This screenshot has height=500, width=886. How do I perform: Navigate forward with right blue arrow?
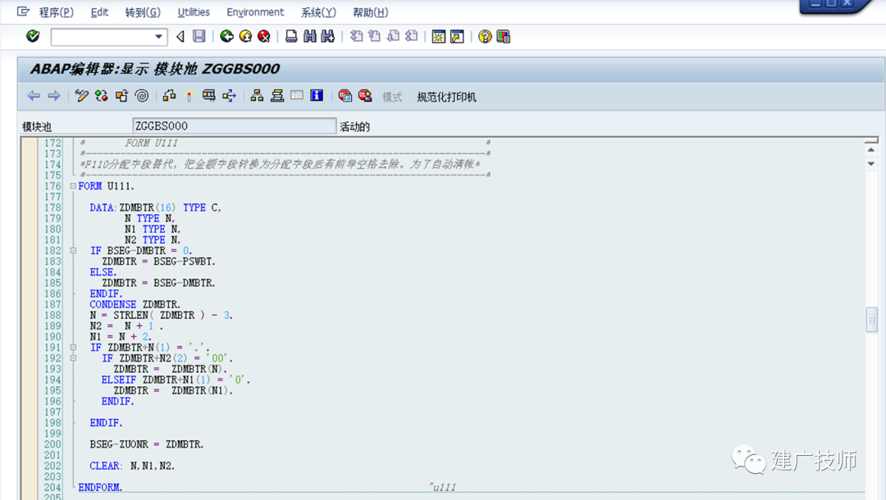(x=53, y=96)
